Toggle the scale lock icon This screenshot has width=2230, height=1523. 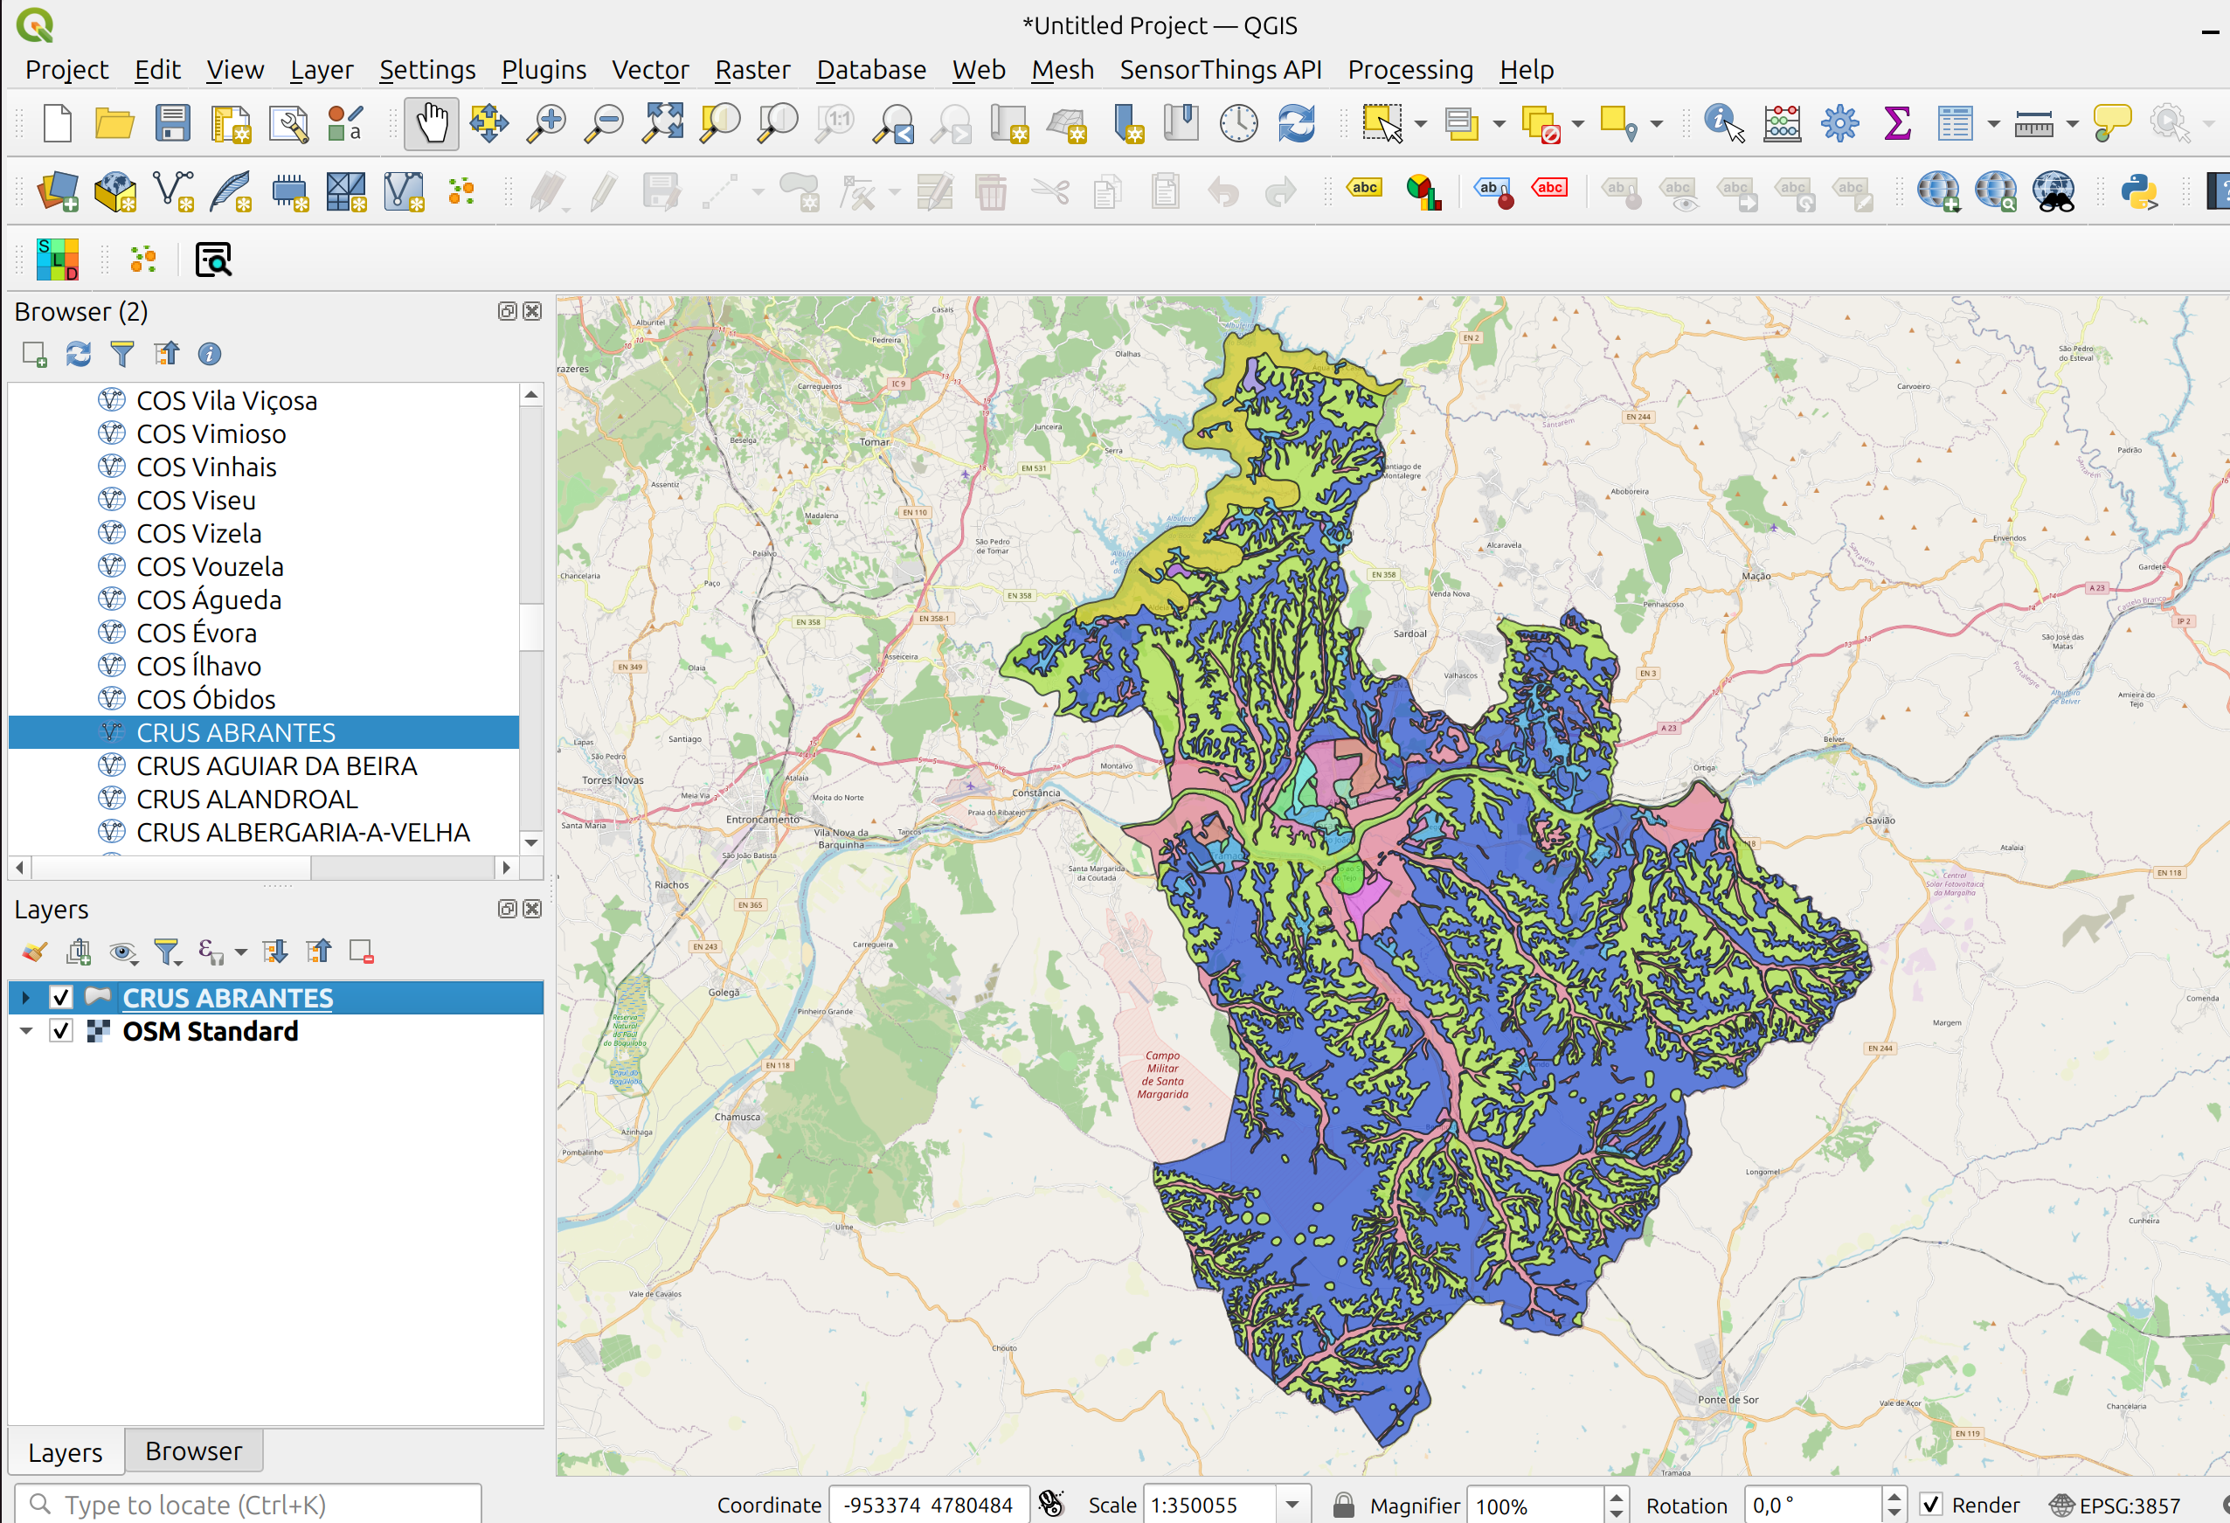click(1343, 1504)
